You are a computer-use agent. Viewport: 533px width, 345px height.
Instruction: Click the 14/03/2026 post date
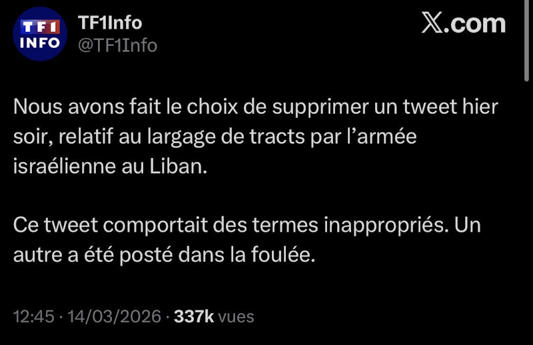click(x=114, y=316)
